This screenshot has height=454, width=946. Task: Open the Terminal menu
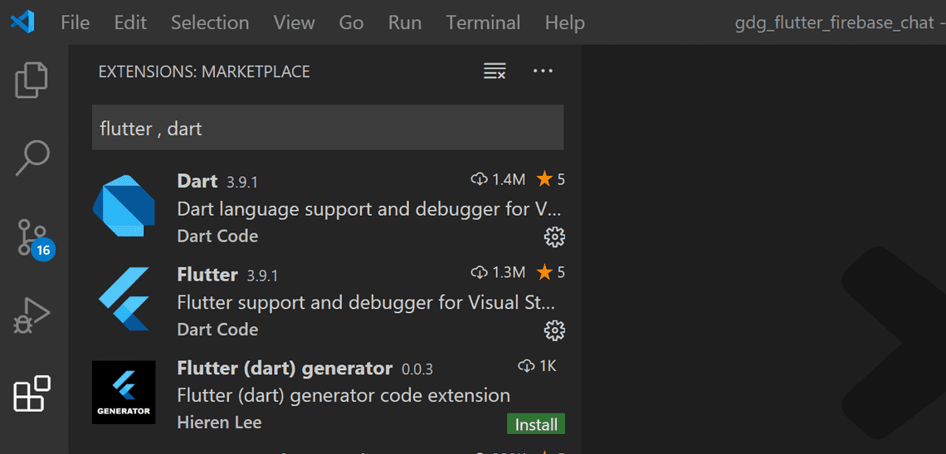(483, 23)
